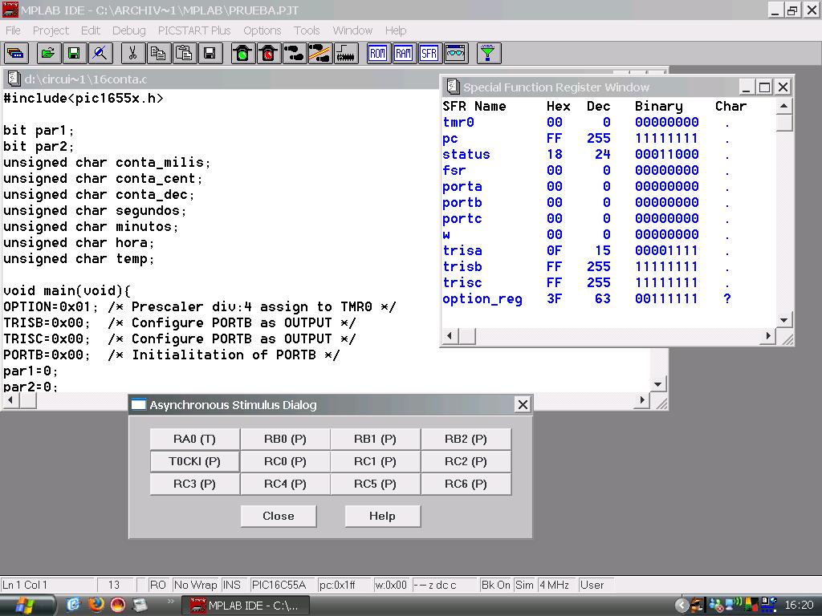The height and width of the screenshot is (616, 822).
Task: Click SFR window scroll-left arrow
Action: 450,336
